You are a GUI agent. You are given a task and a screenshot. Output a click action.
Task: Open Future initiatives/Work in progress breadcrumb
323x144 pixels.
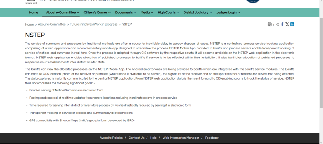[94, 24]
